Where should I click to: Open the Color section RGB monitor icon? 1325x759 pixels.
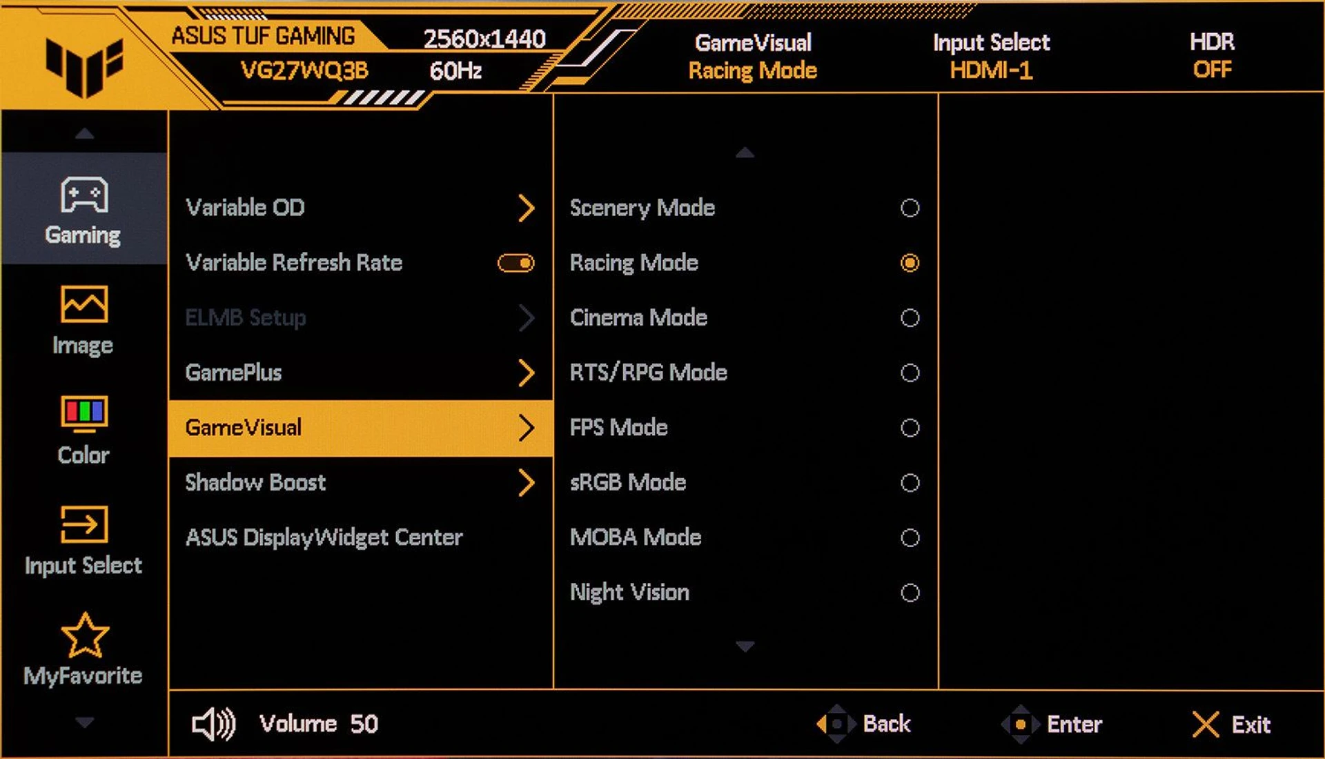pos(84,414)
